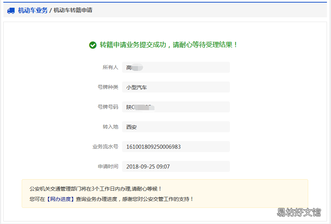
Task: Click the 转入地 label
Action: (x=110, y=127)
